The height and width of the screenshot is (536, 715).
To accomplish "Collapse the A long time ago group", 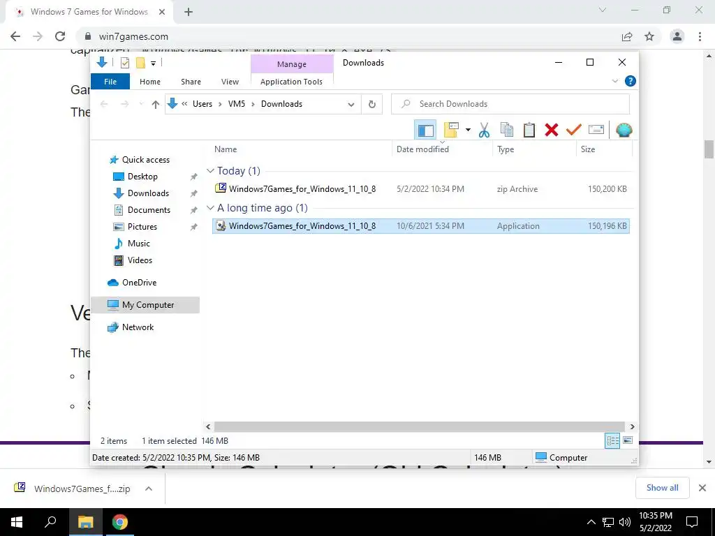I will click(x=210, y=208).
